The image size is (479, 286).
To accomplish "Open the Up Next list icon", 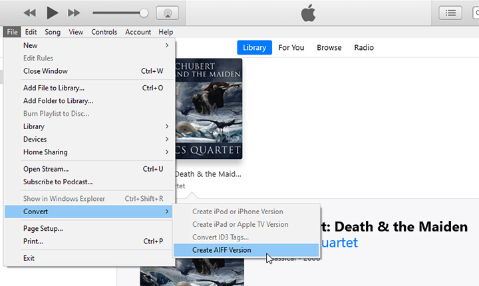I will click(450, 13).
